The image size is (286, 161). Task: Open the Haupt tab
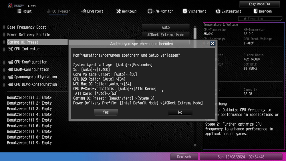pos(25,11)
